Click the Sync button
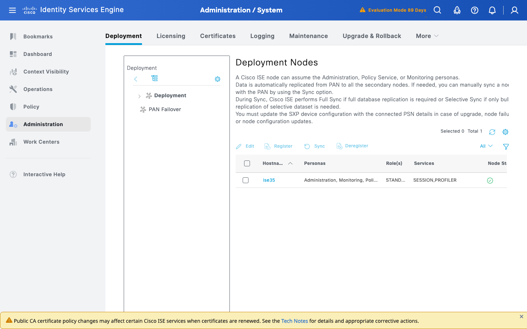527x329 pixels. click(x=314, y=146)
